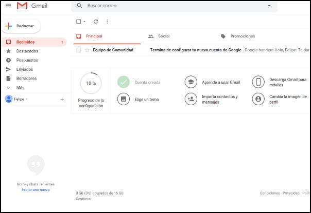Open Cambia la imagen de perfil

coord(288,99)
